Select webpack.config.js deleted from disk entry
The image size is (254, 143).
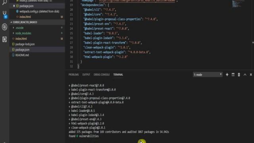point(39,12)
